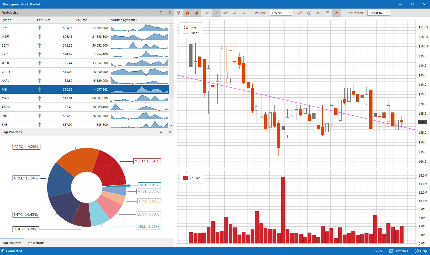Pin the Watch List panel
This screenshot has height=255, width=430.
[x=161, y=12]
